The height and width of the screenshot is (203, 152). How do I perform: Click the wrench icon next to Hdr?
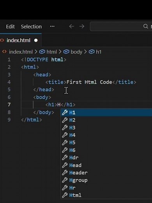65,158
